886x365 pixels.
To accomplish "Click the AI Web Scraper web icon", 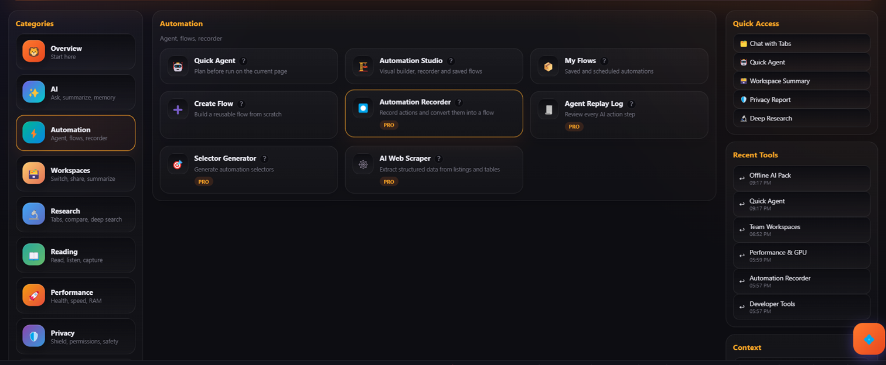I will click(x=363, y=164).
